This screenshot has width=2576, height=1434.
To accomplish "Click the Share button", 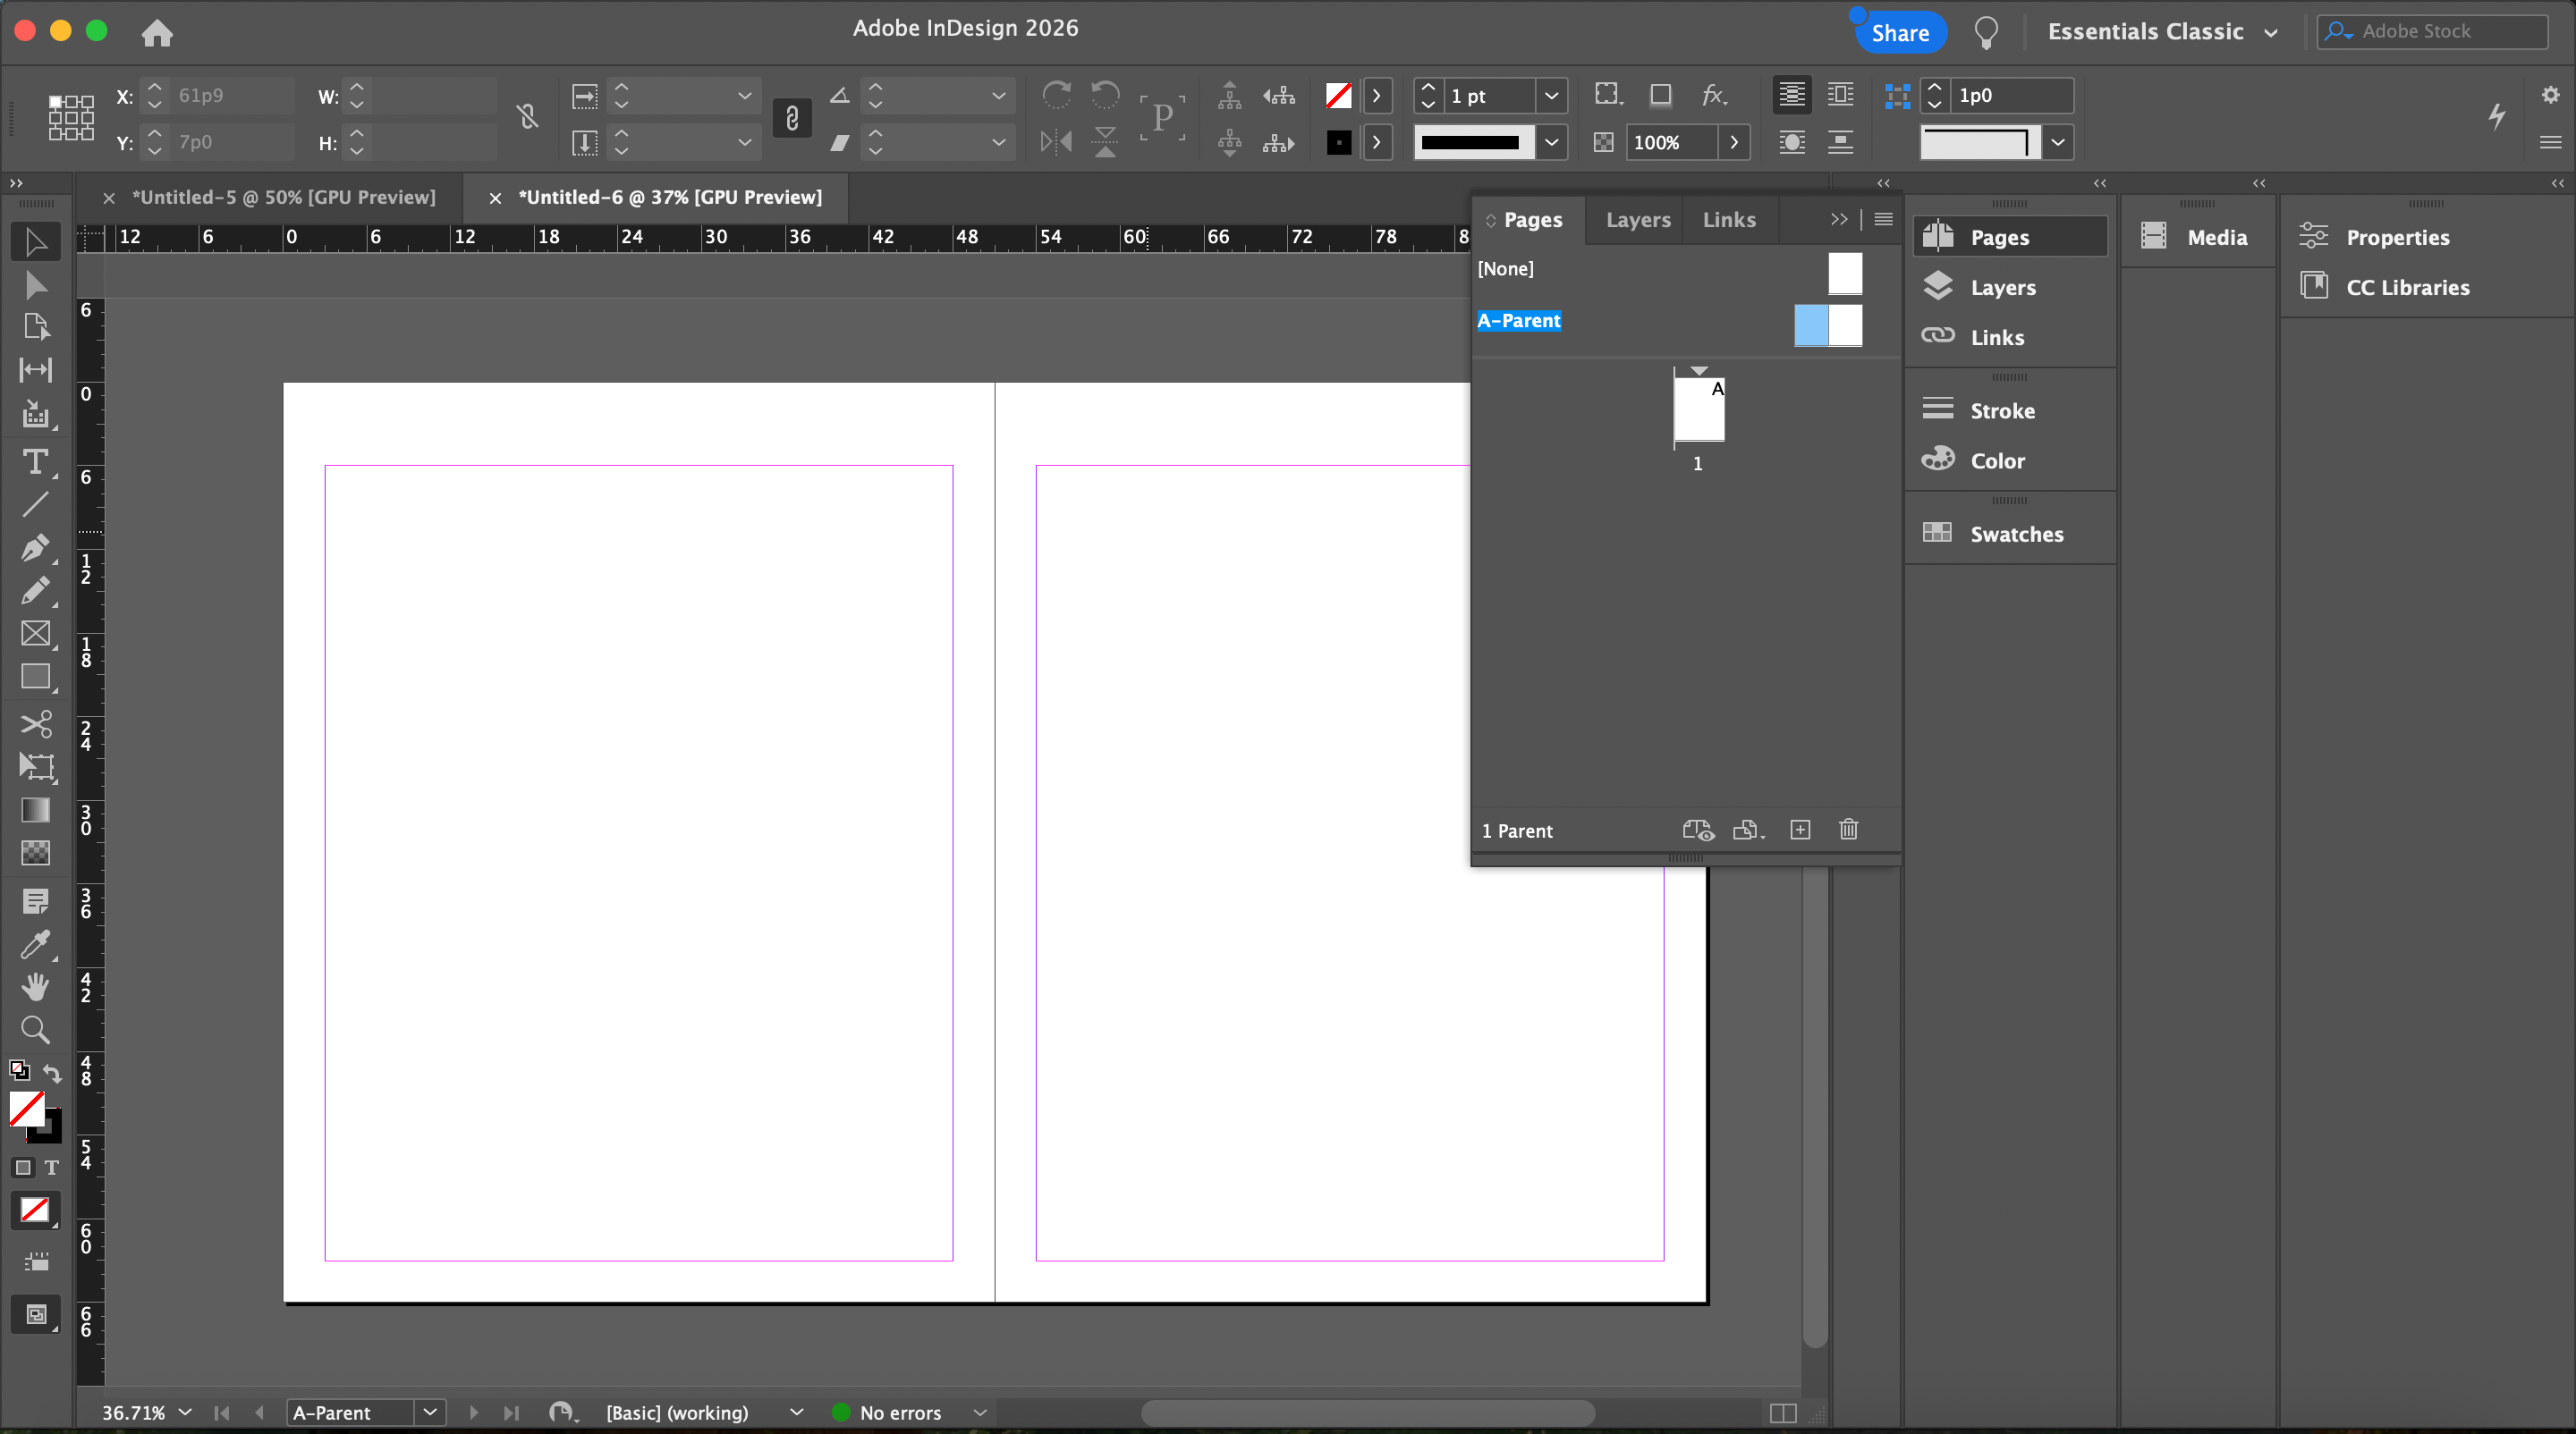I will coord(1900,33).
